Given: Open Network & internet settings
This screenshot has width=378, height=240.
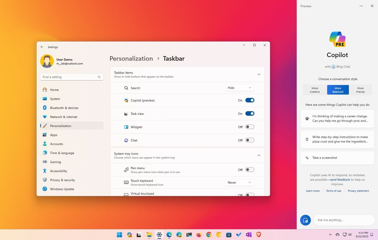Looking at the screenshot, I should [72, 117].
